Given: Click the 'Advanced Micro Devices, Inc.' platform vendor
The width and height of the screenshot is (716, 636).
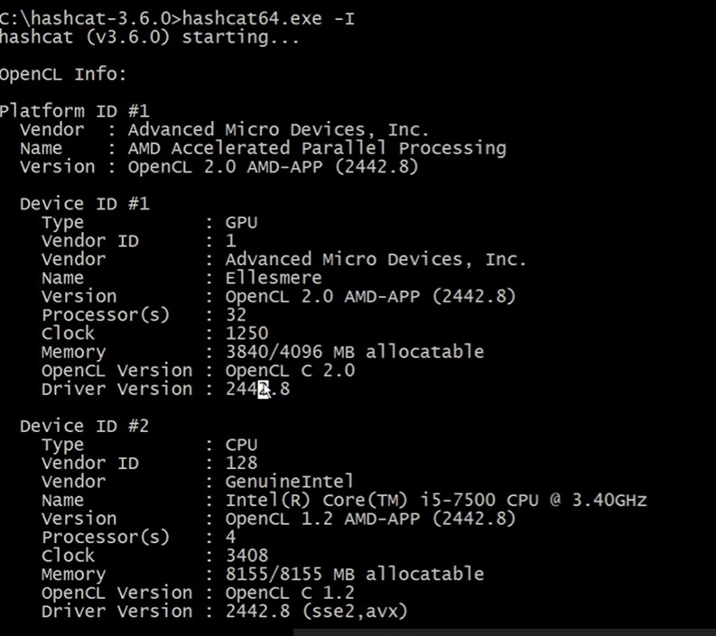Looking at the screenshot, I should (x=279, y=130).
